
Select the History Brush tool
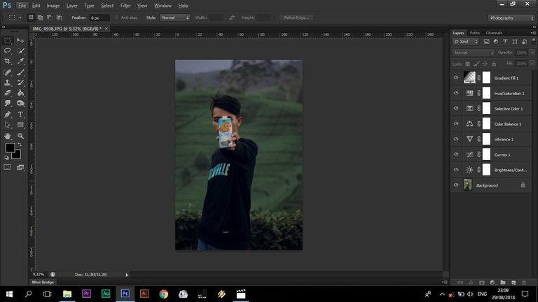20,82
